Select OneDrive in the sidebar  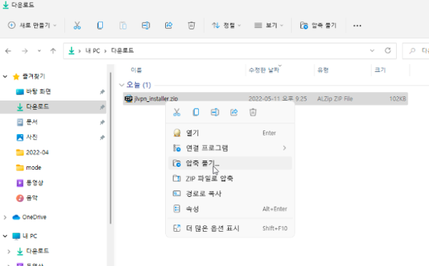34,218
